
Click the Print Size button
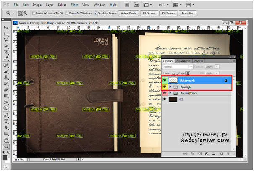[187, 13]
